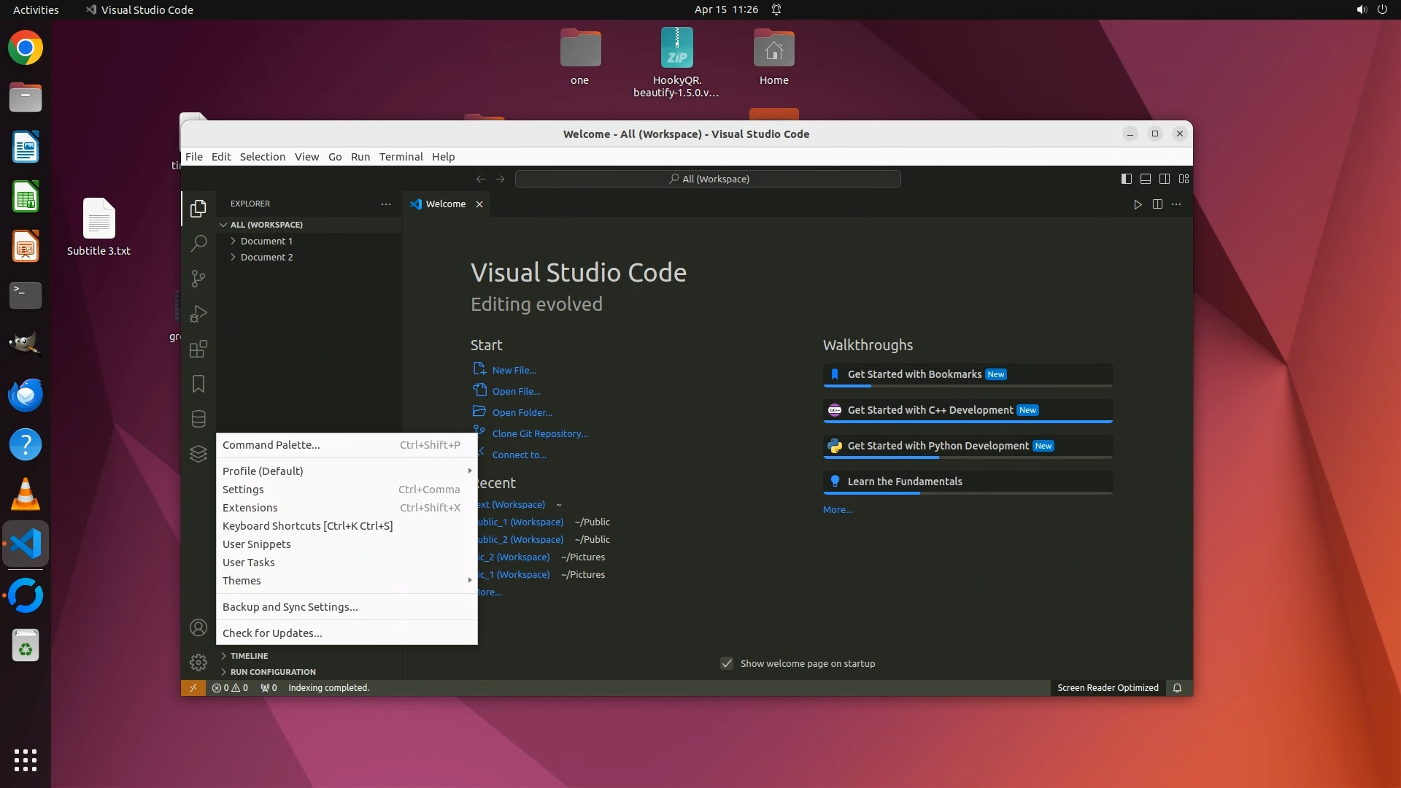The width and height of the screenshot is (1401, 788).
Task: Open the Source Control view icon
Action: point(198,279)
